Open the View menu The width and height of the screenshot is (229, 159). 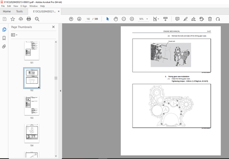tap(16, 6)
